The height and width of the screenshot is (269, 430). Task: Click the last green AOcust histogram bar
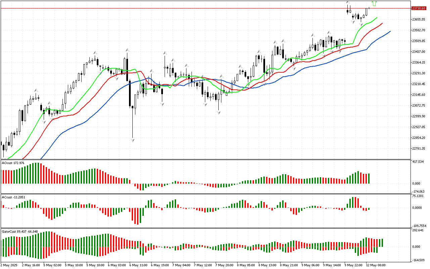(x=369, y=178)
